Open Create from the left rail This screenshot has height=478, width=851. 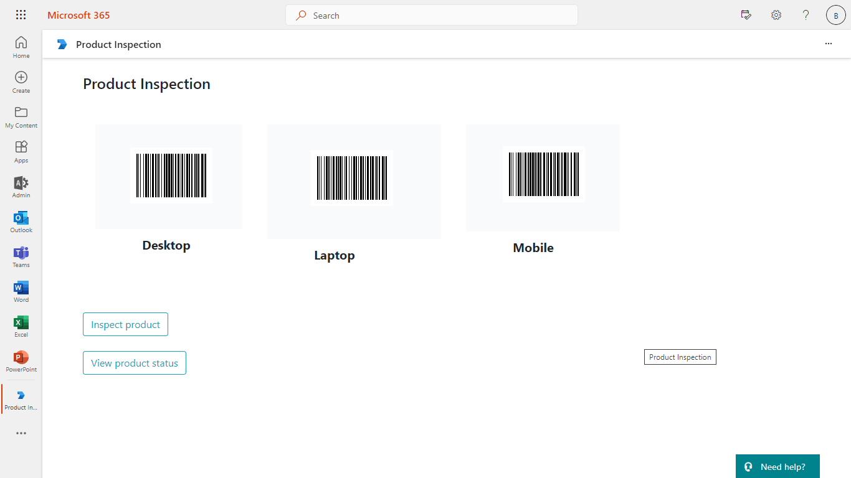(x=21, y=82)
